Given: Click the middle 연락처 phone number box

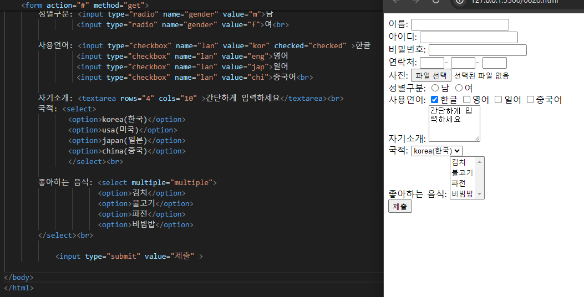Looking at the screenshot, I should coord(463,63).
